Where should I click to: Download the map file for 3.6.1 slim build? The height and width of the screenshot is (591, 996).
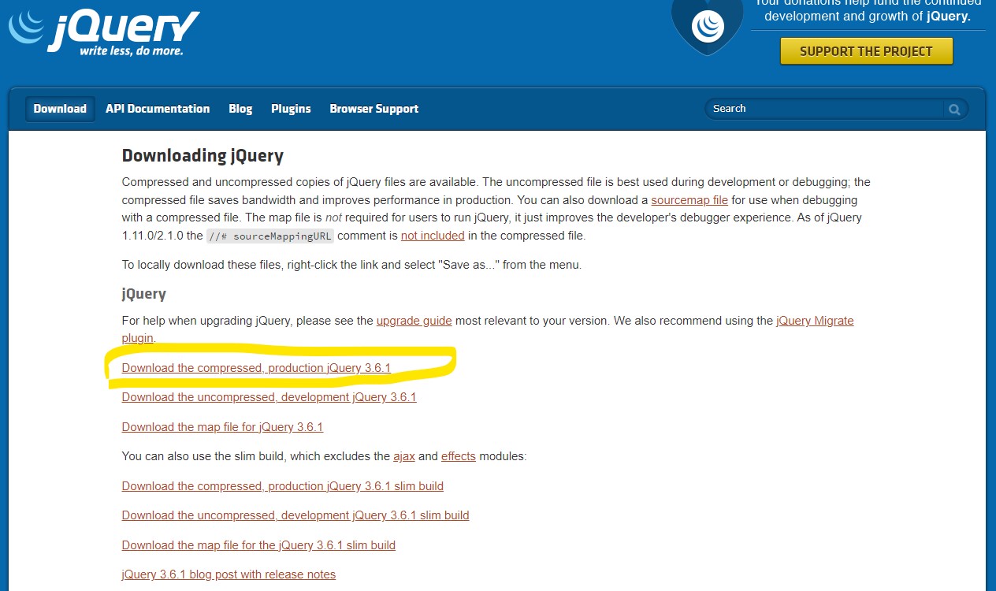coord(258,545)
